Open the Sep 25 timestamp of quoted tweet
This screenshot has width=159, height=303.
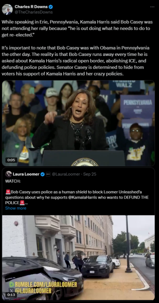90,174
